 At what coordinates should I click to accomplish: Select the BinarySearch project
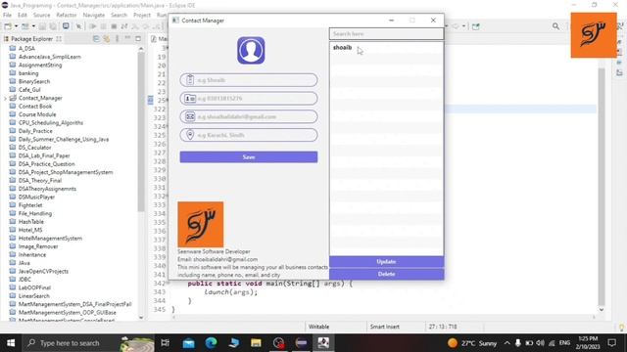pyautogui.click(x=34, y=81)
